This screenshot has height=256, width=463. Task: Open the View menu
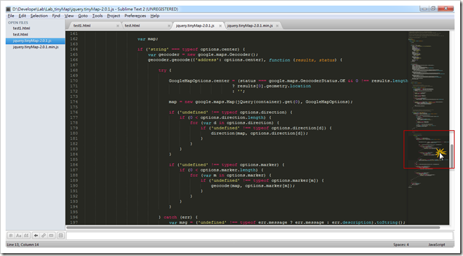pos(69,16)
